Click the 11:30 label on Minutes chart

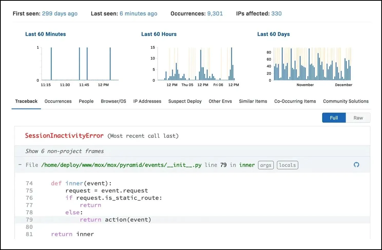pos(65,85)
